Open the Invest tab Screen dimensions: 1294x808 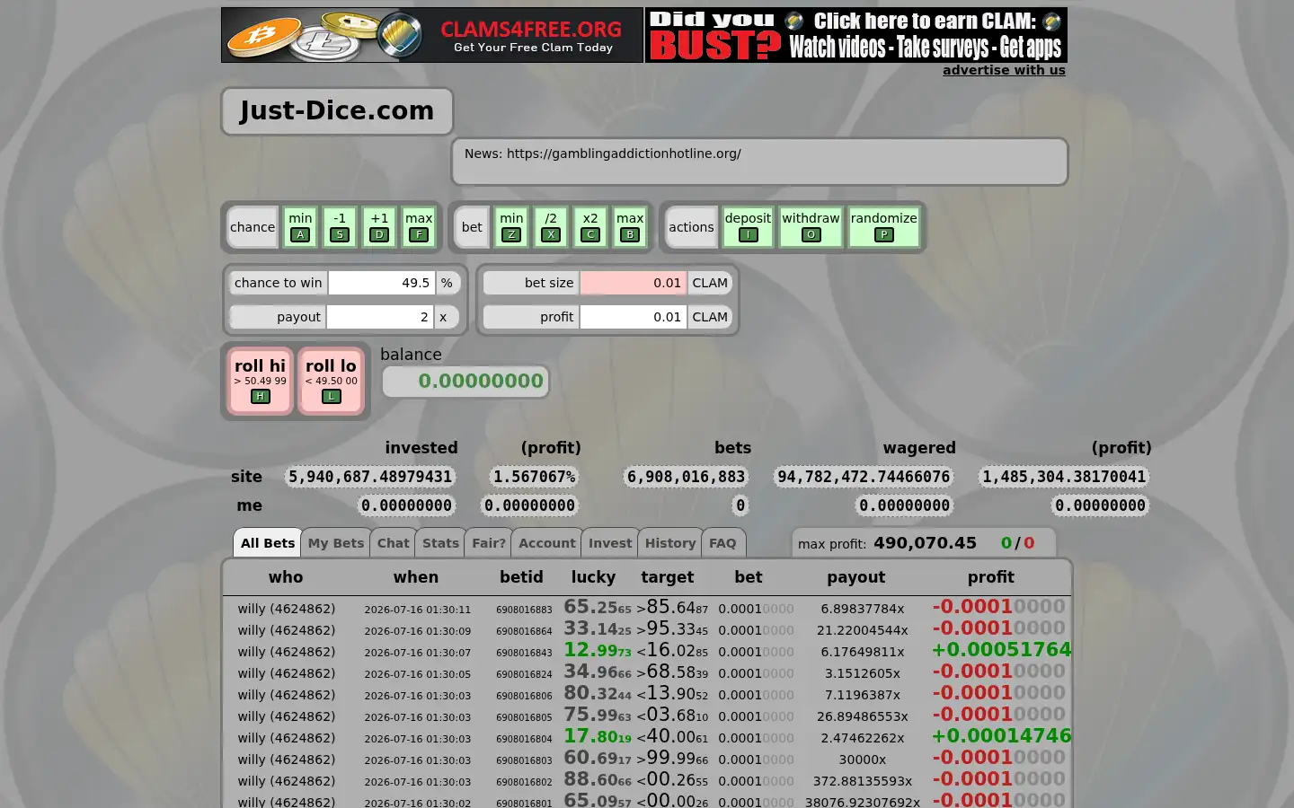click(610, 543)
